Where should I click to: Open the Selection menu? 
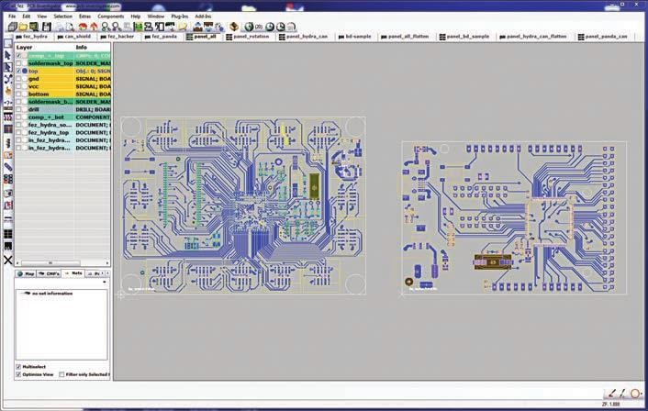[x=62, y=17]
